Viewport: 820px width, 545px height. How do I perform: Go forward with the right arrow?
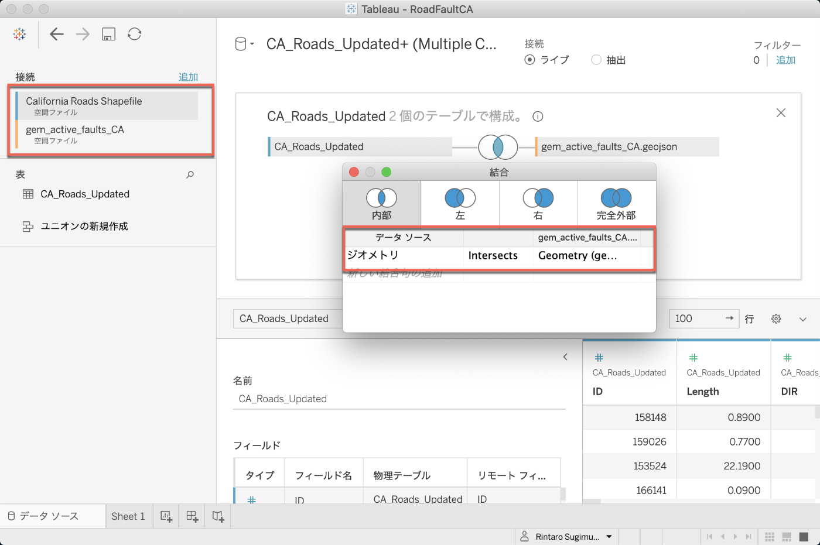click(x=83, y=34)
